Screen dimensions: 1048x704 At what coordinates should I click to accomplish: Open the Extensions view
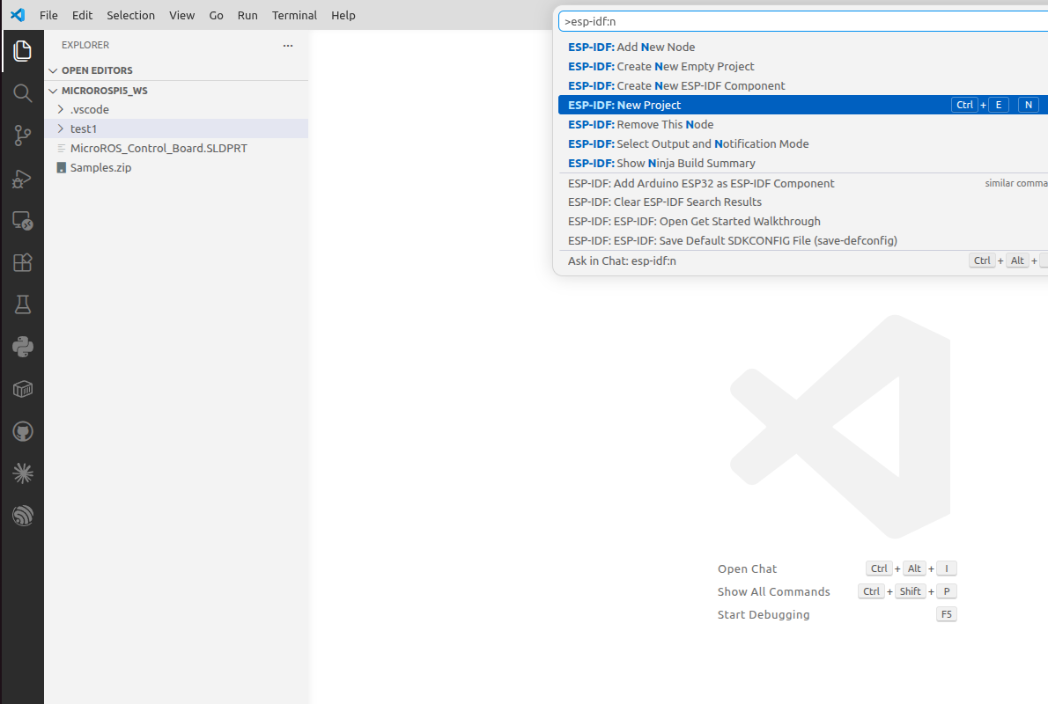click(x=22, y=262)
